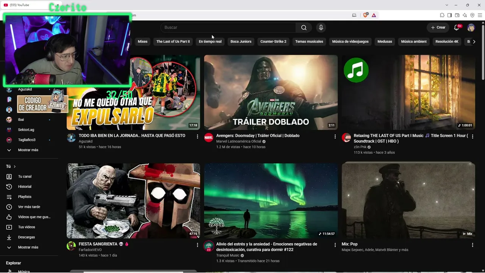This screenshot has width=485, height=273.
Task: Click the magnifying glass search button
Action: pyautogui.click(x=304, y=27)
